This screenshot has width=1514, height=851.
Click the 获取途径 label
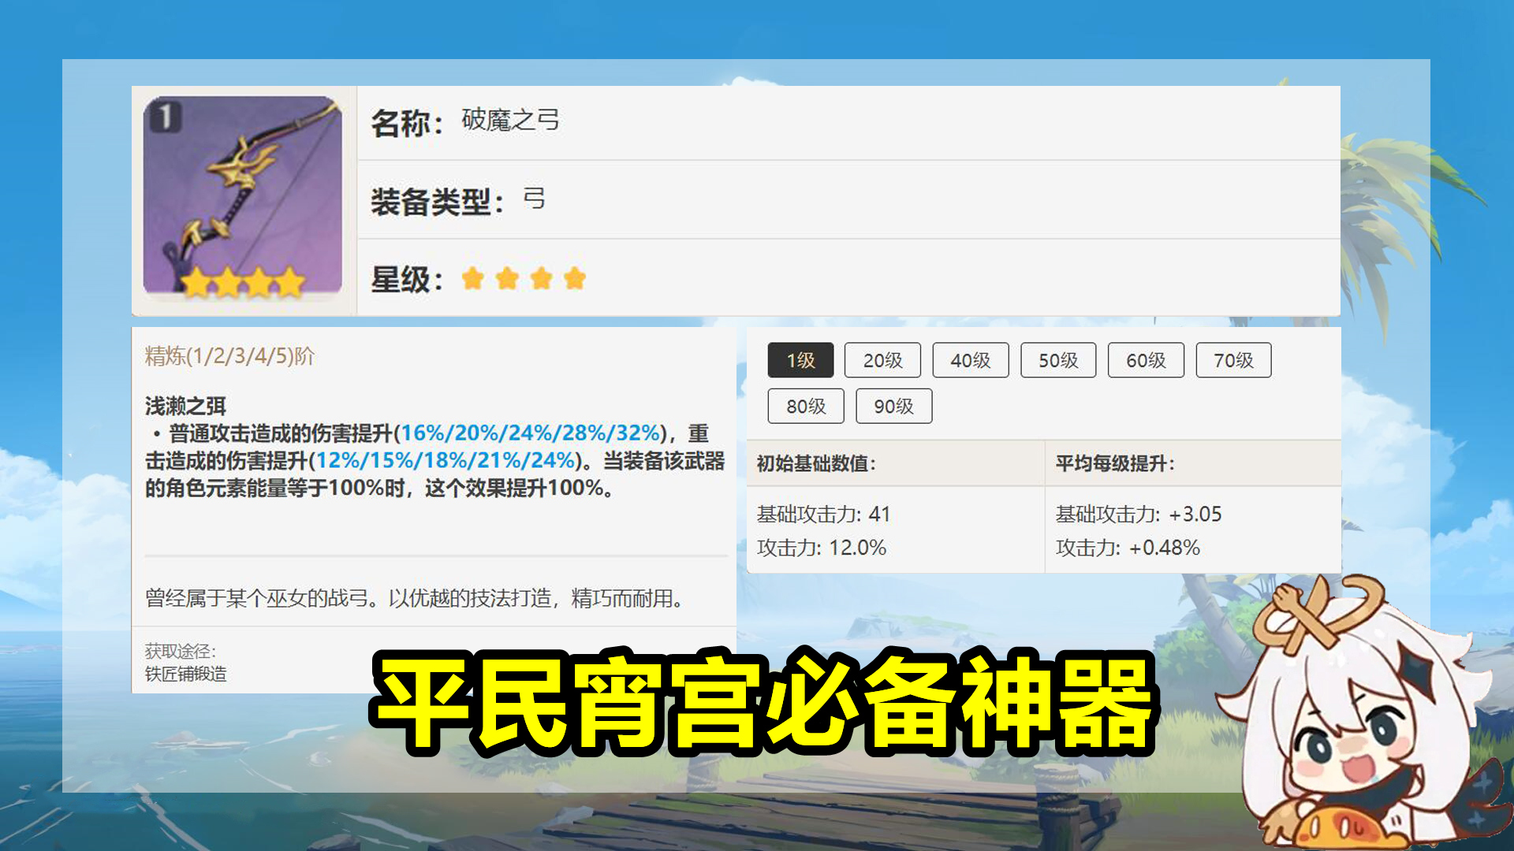click(180, 652)
